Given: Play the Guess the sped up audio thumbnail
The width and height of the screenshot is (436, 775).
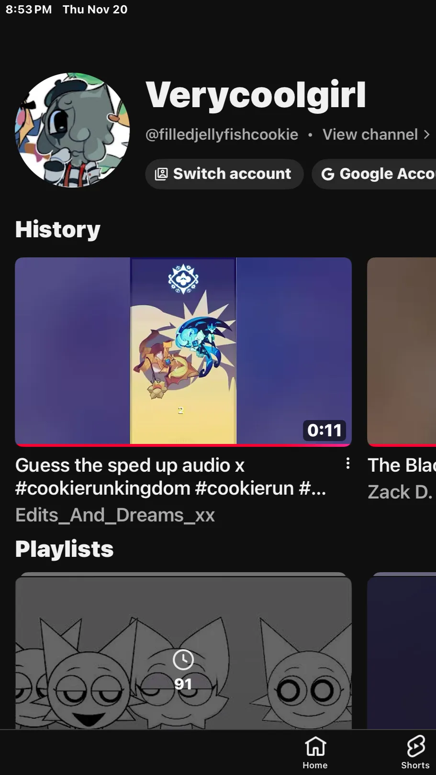Looking at the screenshot, I should click(183, 352).
